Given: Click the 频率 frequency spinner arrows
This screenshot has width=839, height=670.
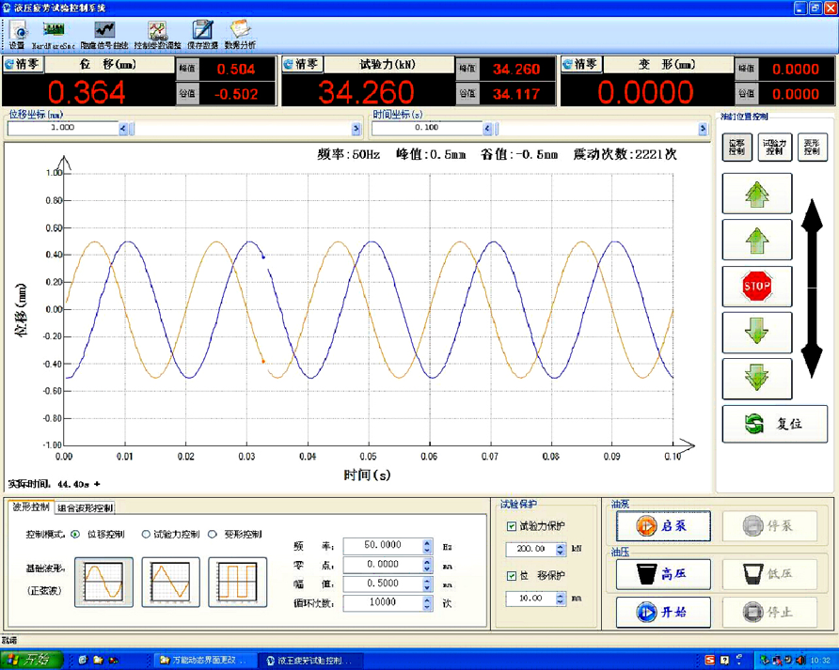Looking at the screenshot, I should [427, 546].
